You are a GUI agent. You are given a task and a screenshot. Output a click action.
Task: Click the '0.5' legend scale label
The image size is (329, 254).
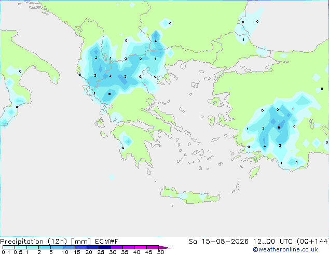(x=18, y=252)
